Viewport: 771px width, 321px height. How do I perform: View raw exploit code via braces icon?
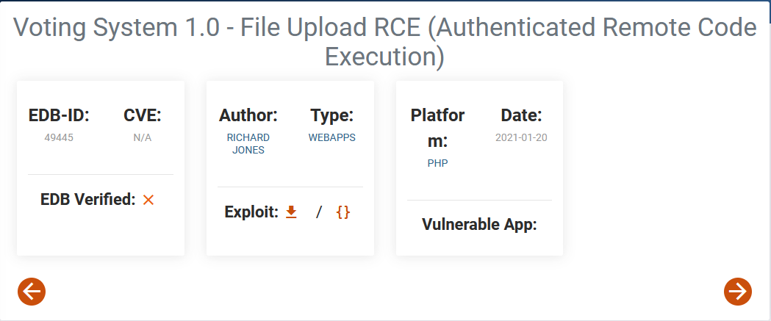pos(343,212)
